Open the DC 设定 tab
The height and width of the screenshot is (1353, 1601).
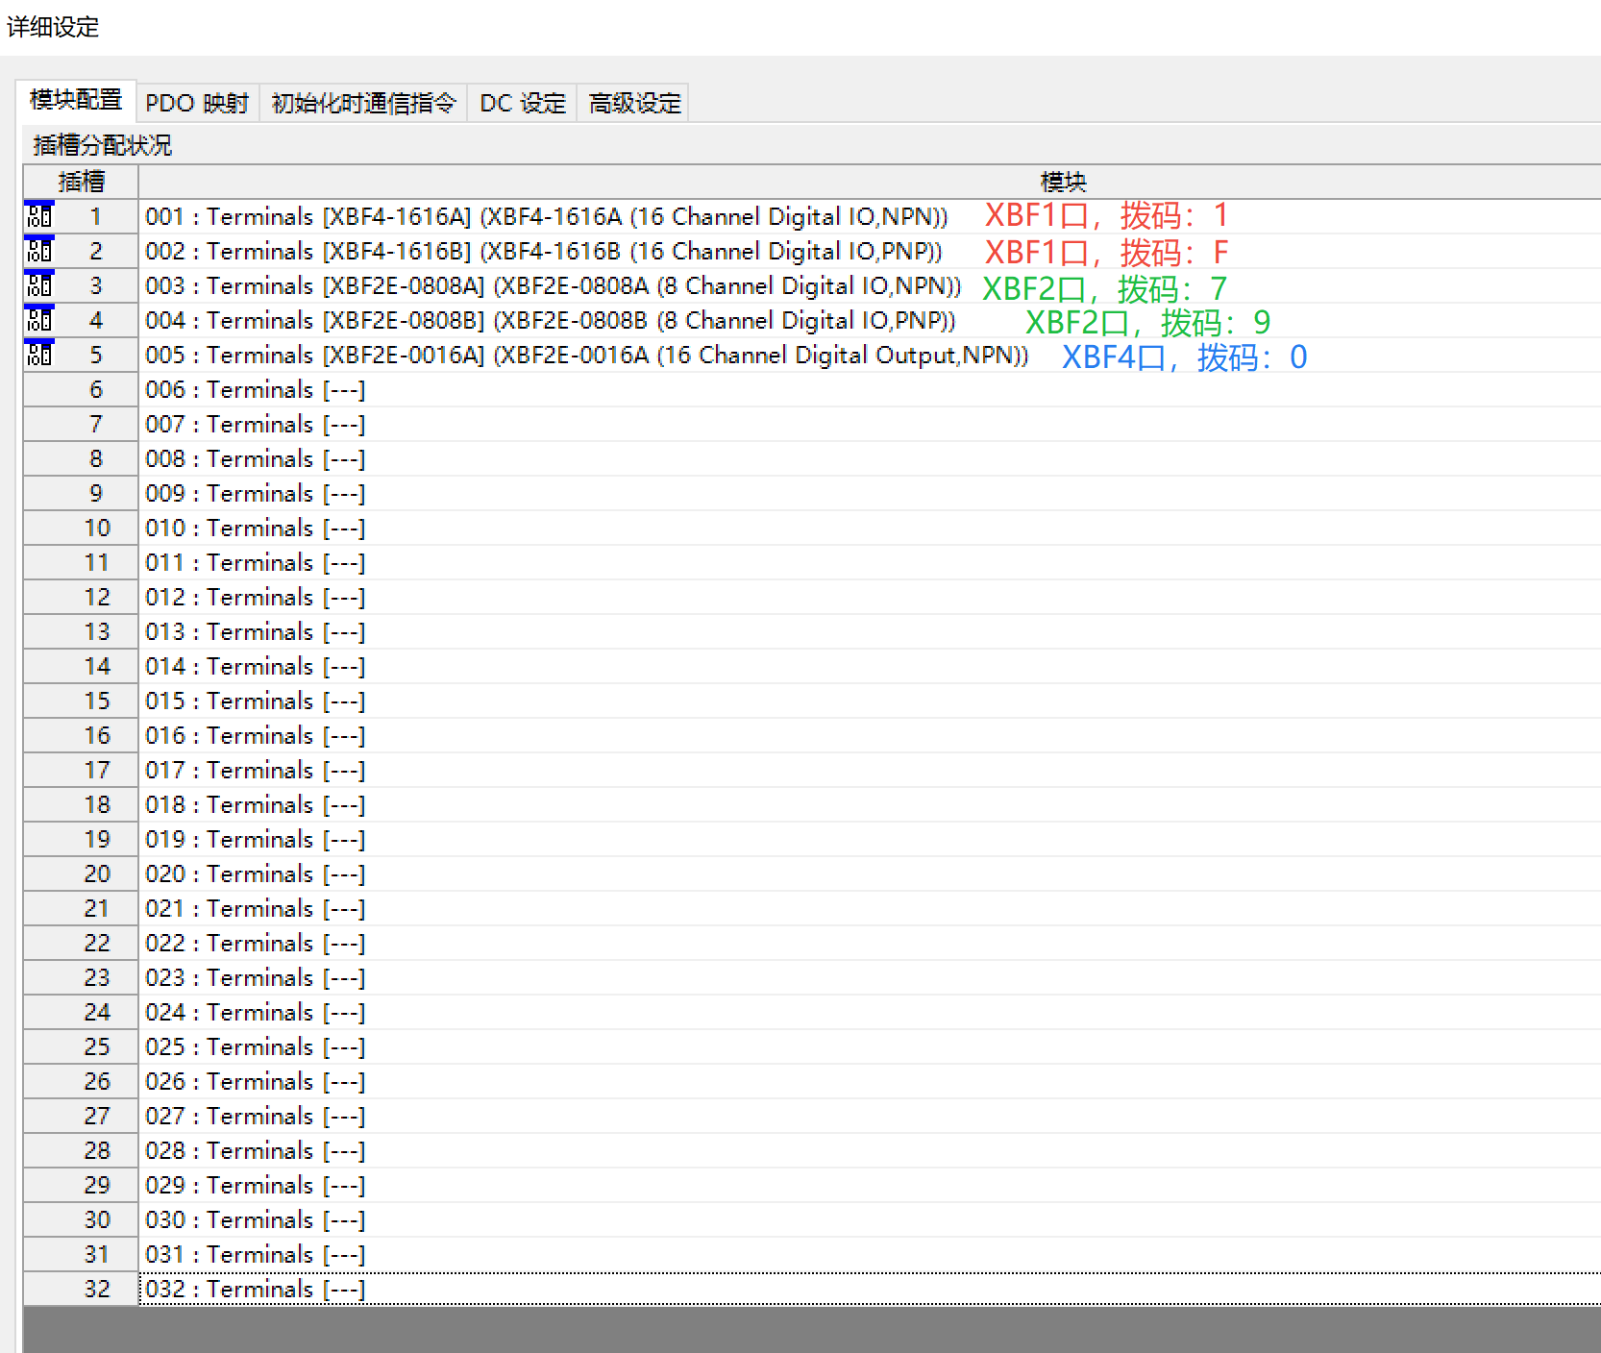click(523, 103)
